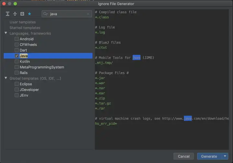
Task: Tick the Dart template checkbox
Action: (x=17, y=50)
